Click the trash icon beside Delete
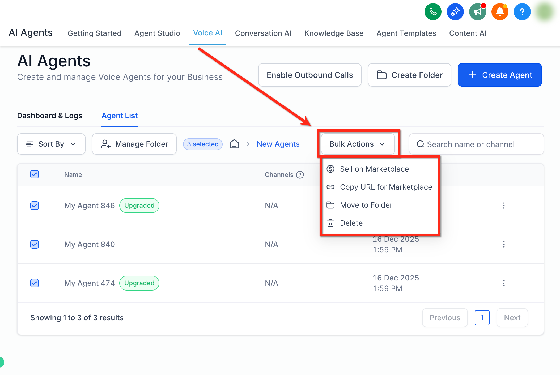The height and width of the screenshot is (375, 560). 330,223
